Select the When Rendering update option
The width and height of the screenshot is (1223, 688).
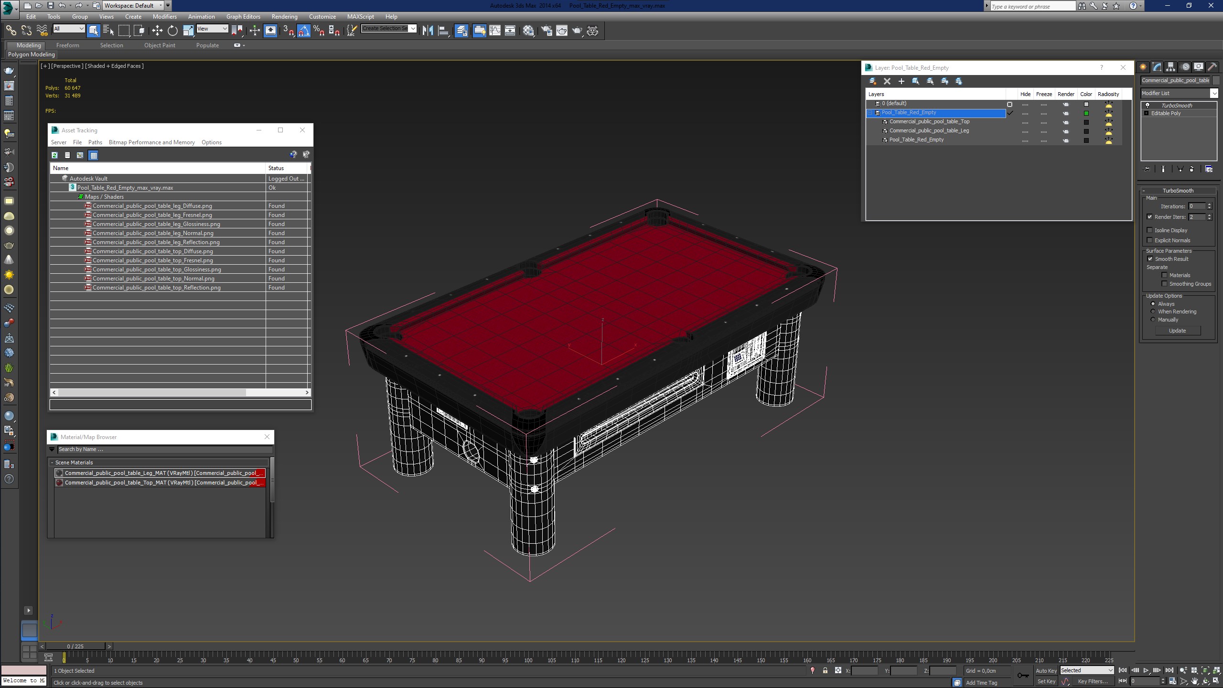click(1153, 312)
